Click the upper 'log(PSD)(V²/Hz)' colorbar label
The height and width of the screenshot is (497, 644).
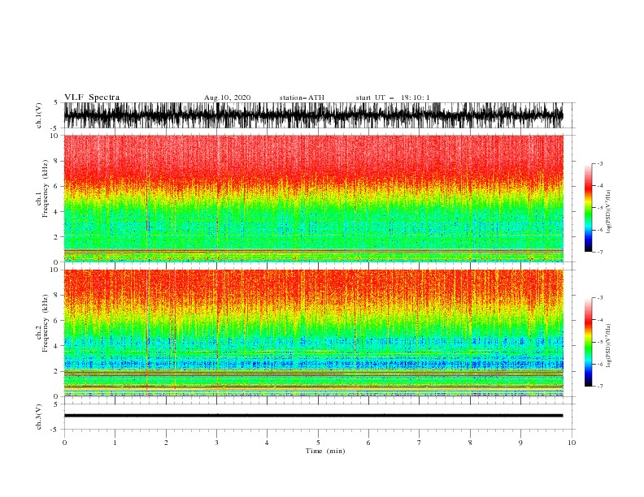coord(608,212)
